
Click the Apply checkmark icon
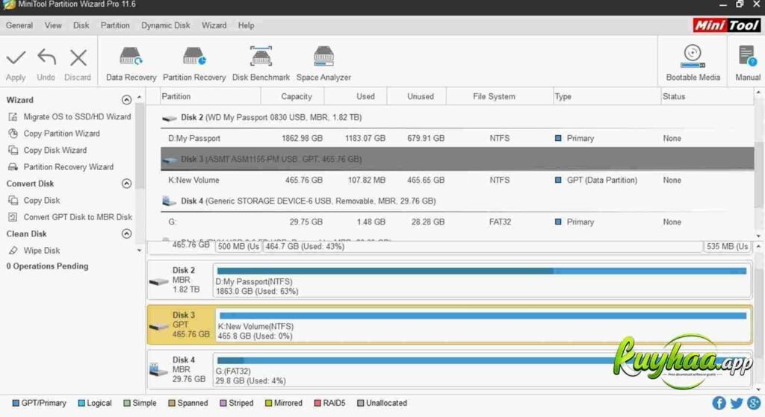(16, 58)
